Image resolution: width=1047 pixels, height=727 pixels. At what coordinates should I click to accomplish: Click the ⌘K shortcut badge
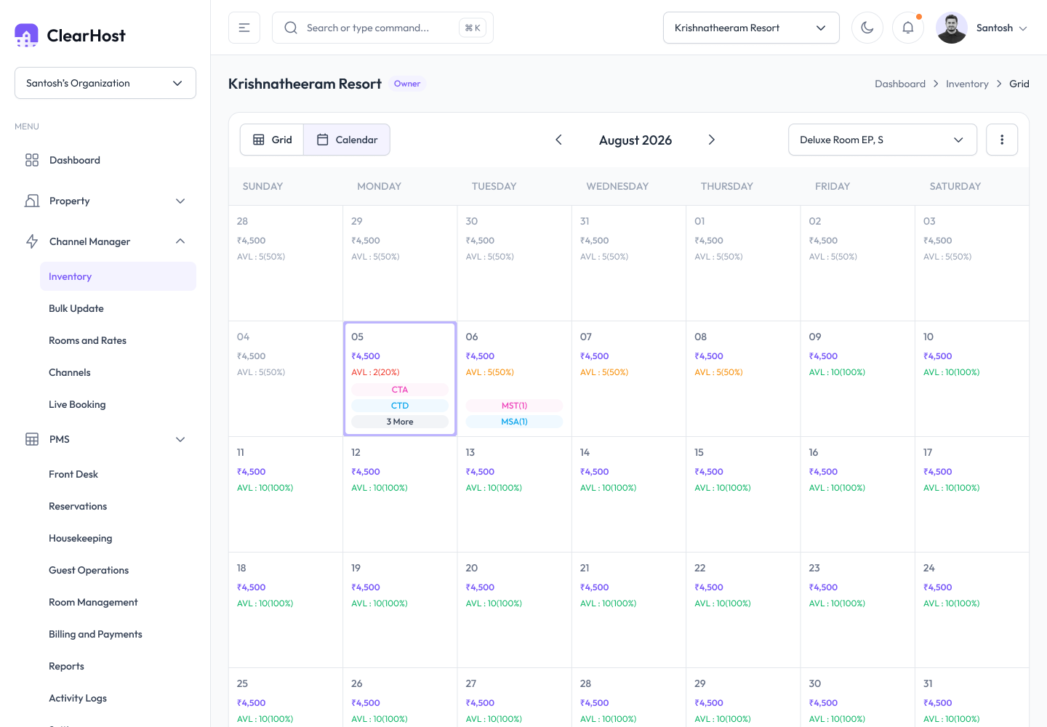pos(473,28)
